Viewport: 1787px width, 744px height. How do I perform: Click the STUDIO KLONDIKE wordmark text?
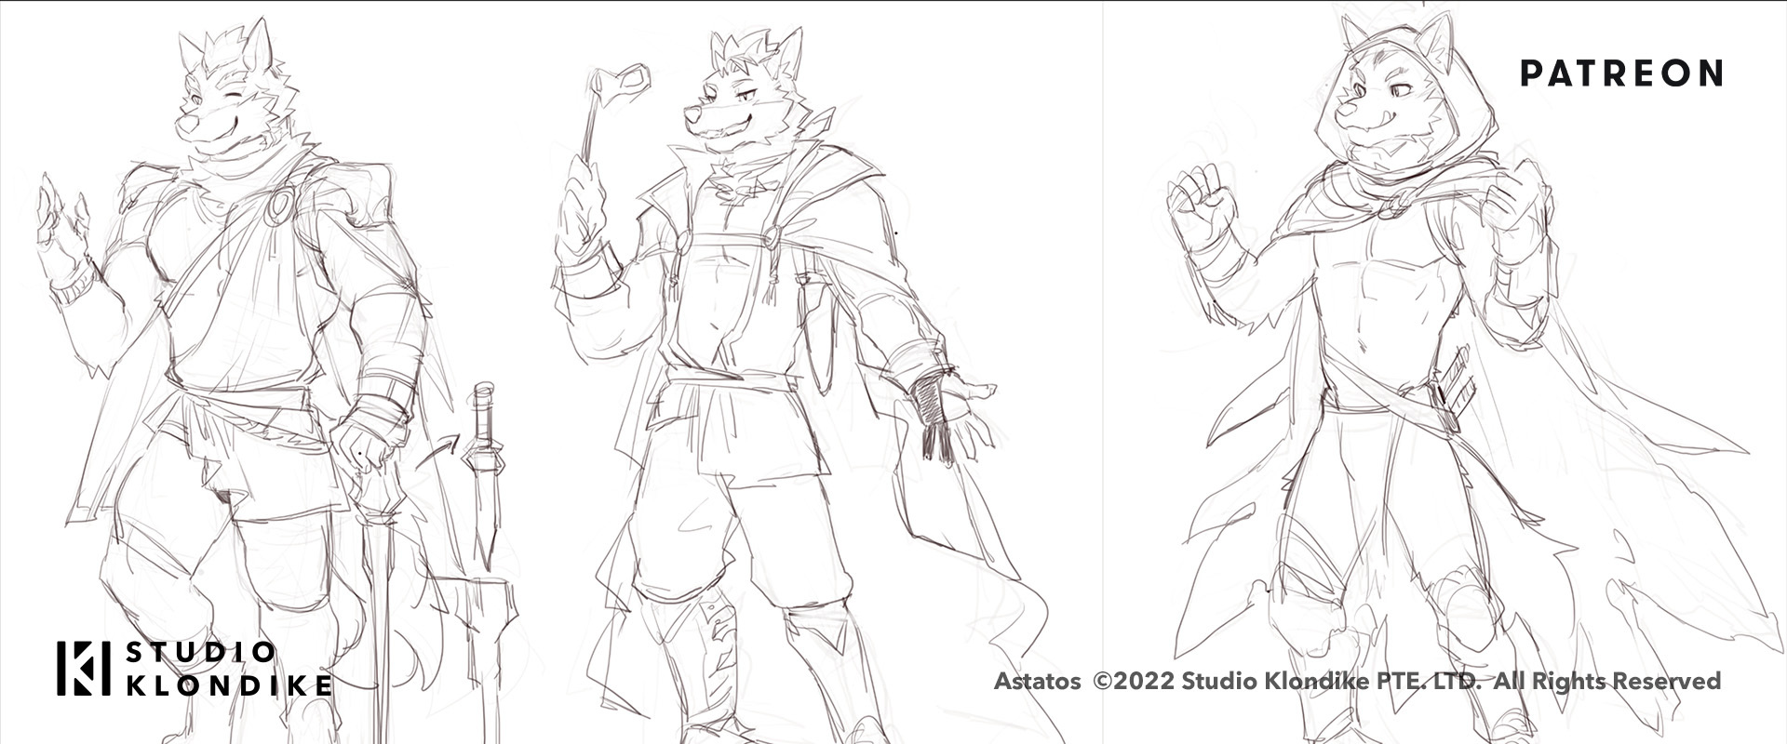[229, 669]
